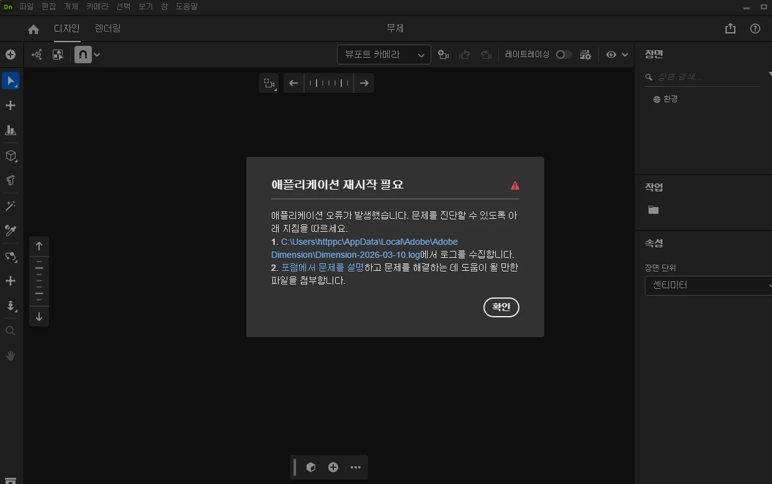Open the 파일 menu
This screenshot has height=484, width=772.
27,7
